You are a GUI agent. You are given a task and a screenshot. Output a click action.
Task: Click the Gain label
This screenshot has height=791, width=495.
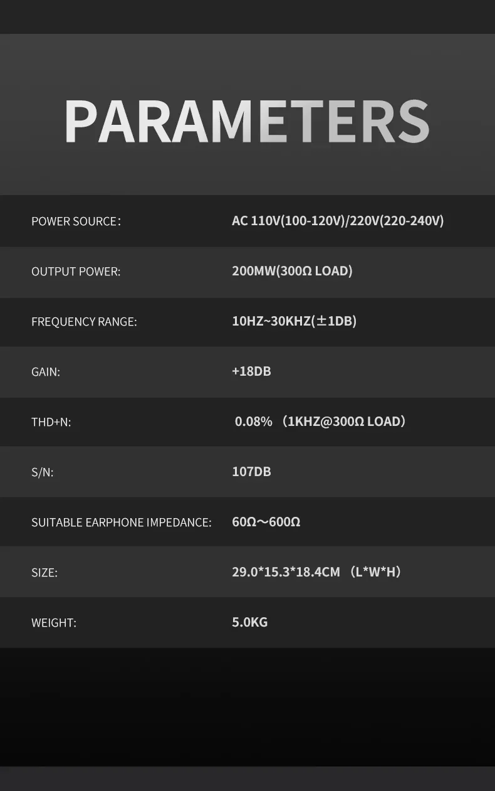point(46,372)
